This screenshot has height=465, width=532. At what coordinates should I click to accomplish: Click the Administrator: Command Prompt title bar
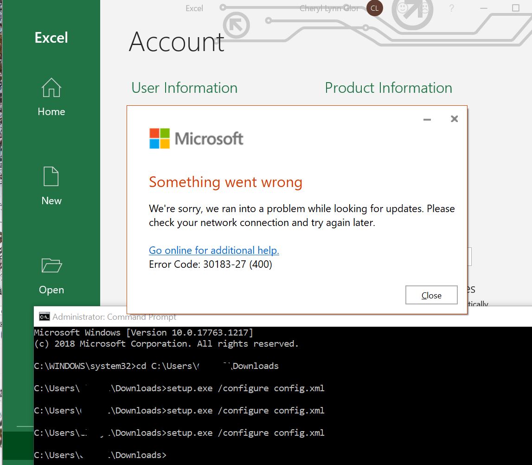click(x=283, y=316)
